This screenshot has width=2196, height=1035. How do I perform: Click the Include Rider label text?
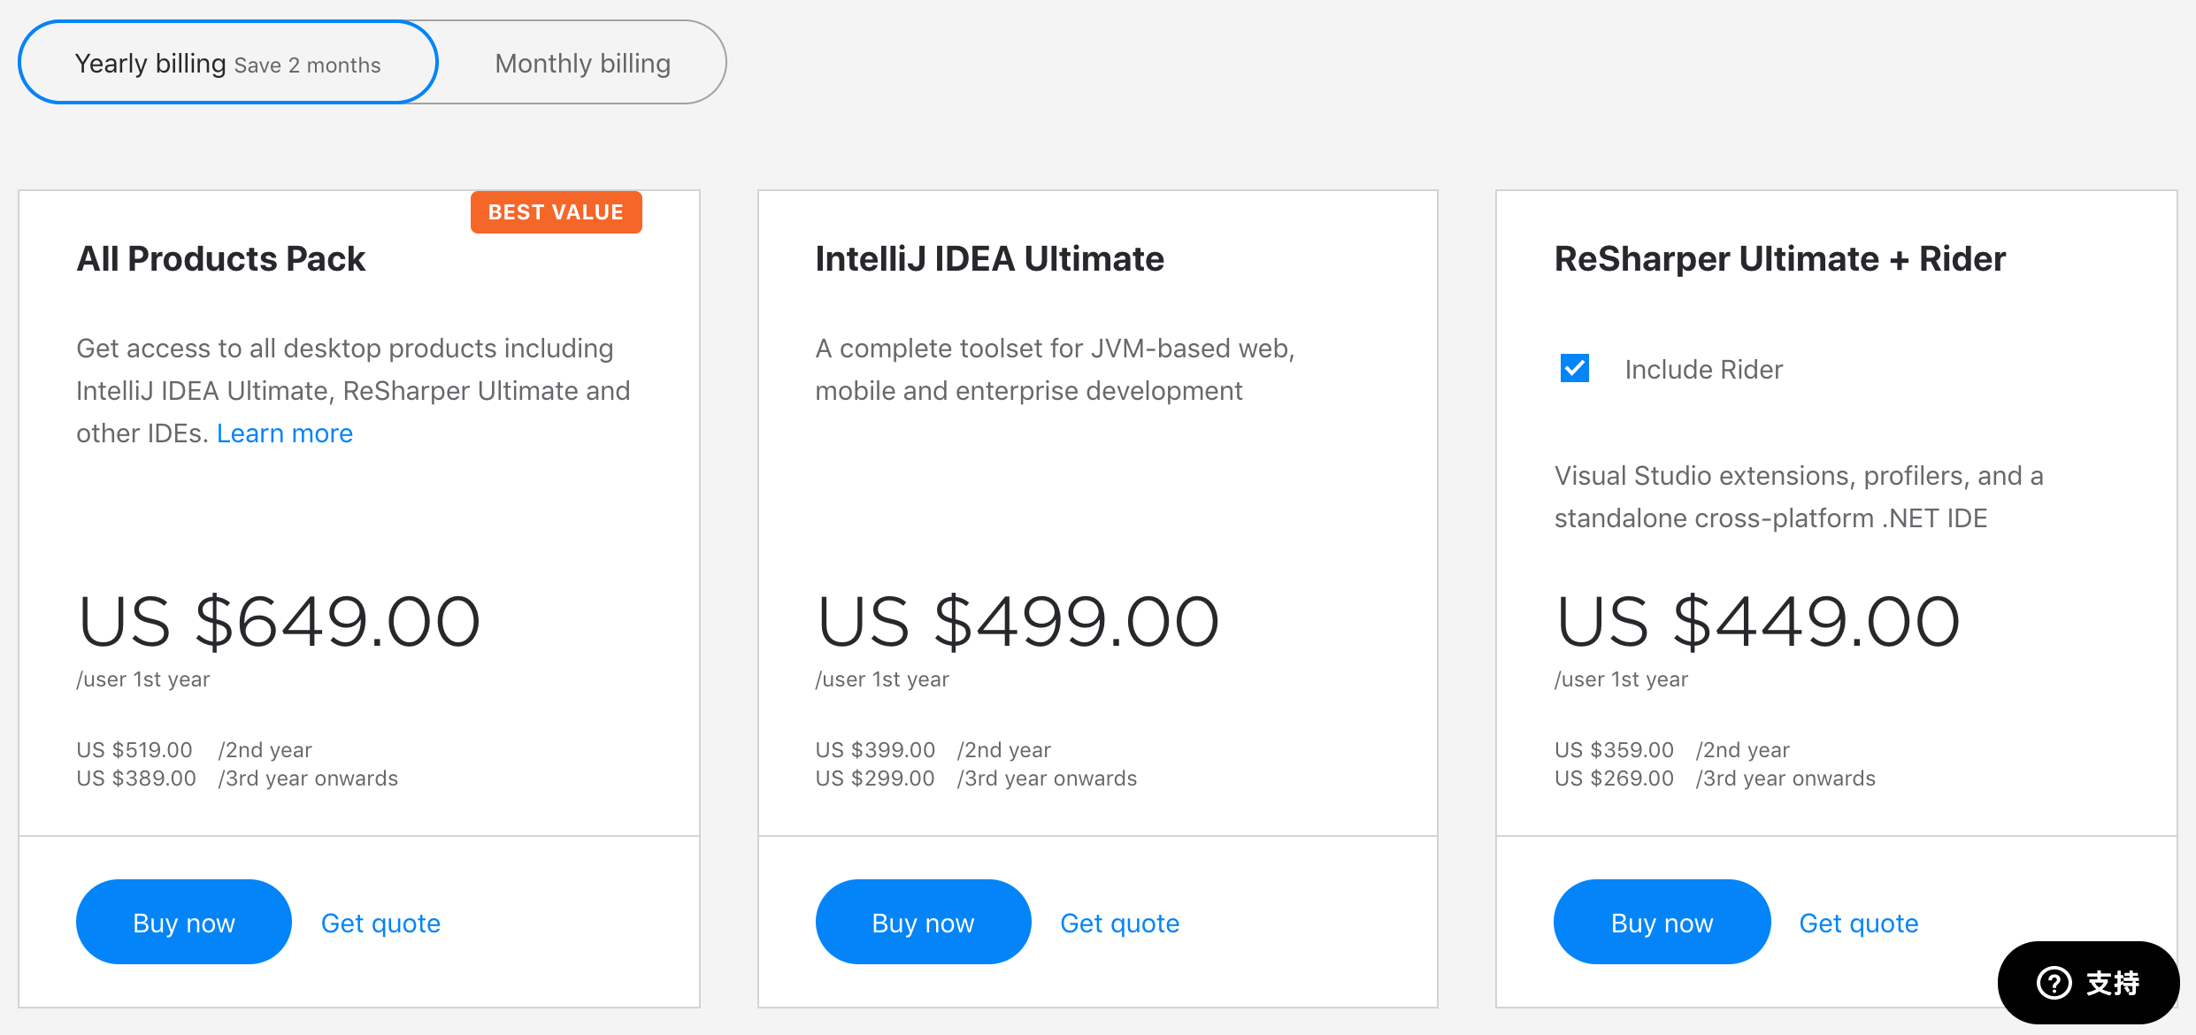pyautogui.click(x=1703, y=370)
